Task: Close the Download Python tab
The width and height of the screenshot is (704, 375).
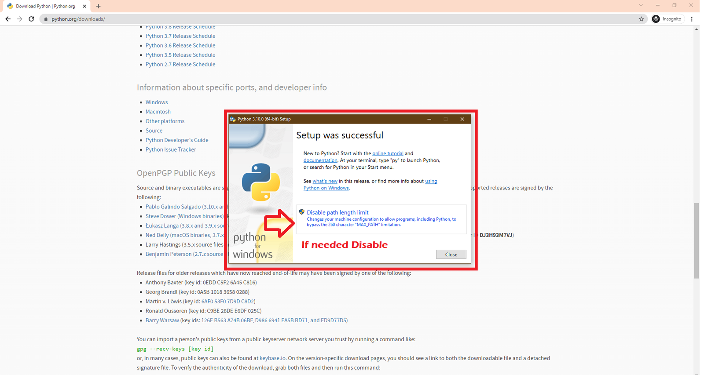Action: pos(84,6)
